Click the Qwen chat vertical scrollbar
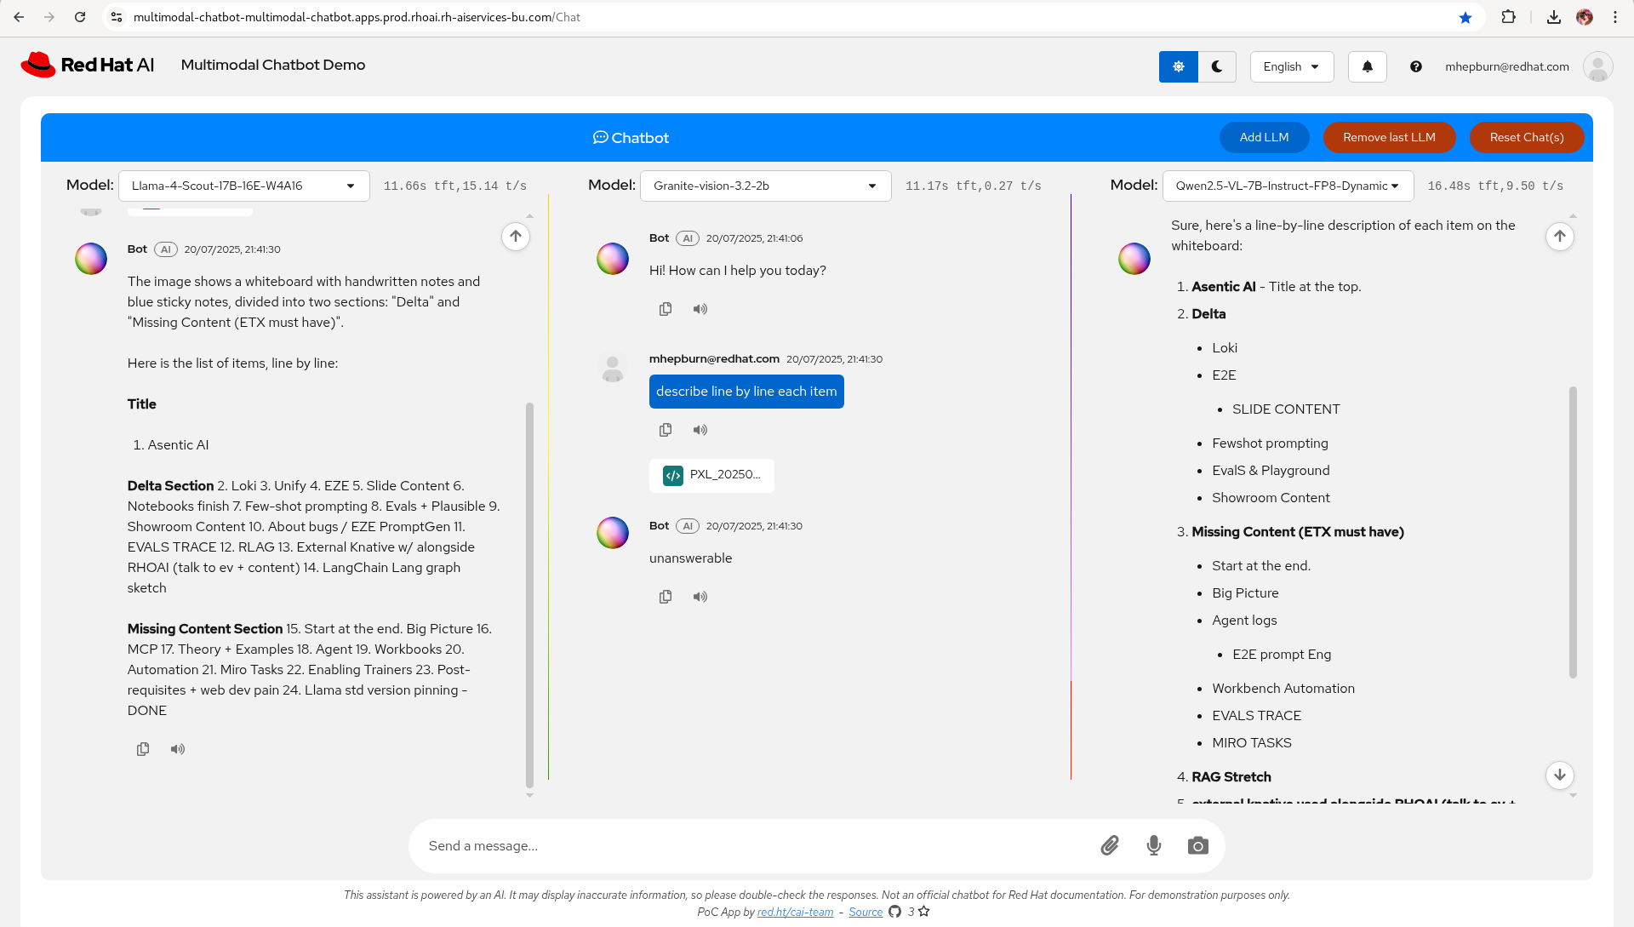This screenshot has width=1634, height=927. 1573,532
